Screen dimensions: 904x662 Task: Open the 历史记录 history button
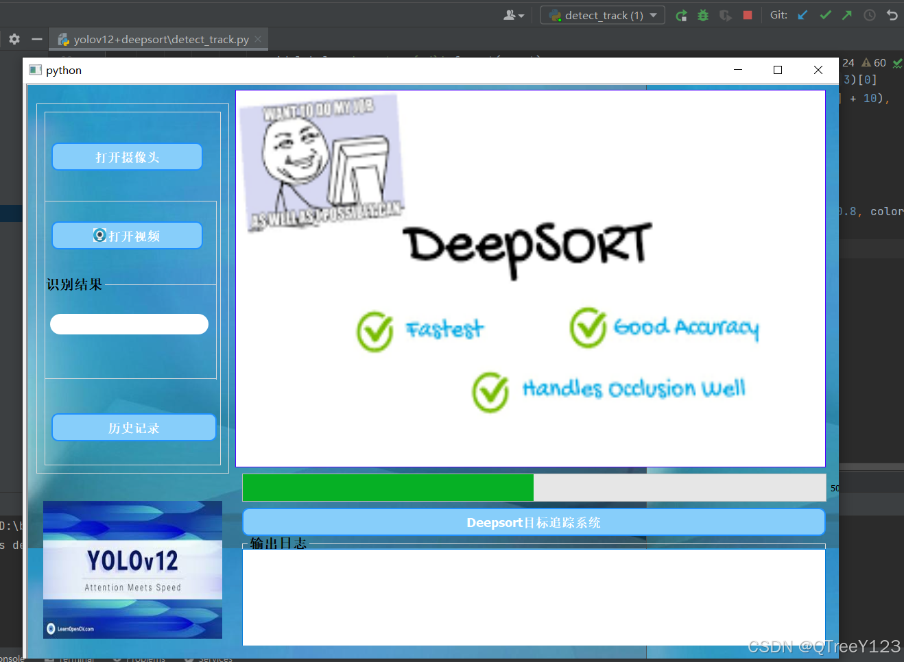click(x=134, y=428)
